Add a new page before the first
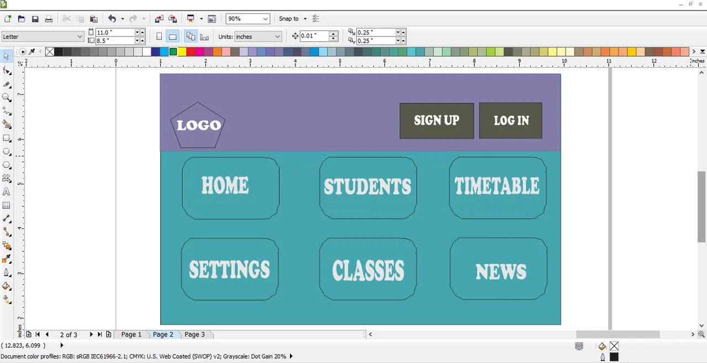The image size is (707, 363). click(x=29, y=334)
